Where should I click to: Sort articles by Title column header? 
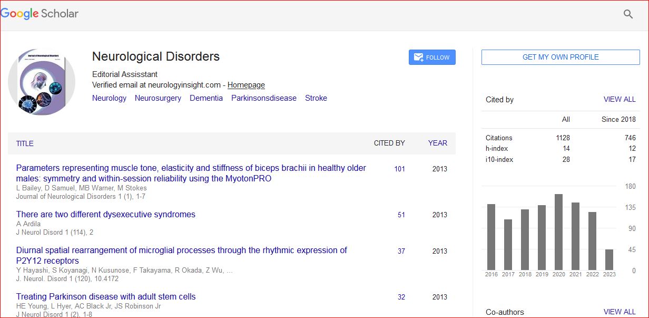pos(25,143)
